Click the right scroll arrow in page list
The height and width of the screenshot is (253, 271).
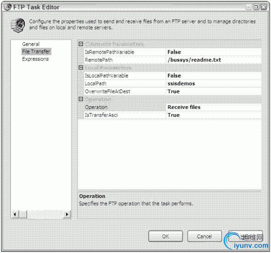pyautogui.click(x=67, y=214)
